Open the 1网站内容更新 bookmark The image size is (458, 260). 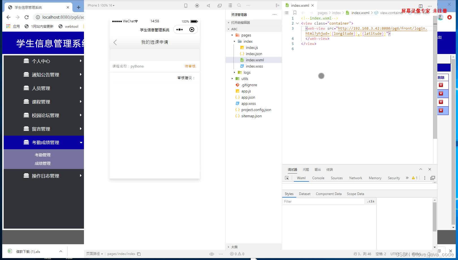39,26
